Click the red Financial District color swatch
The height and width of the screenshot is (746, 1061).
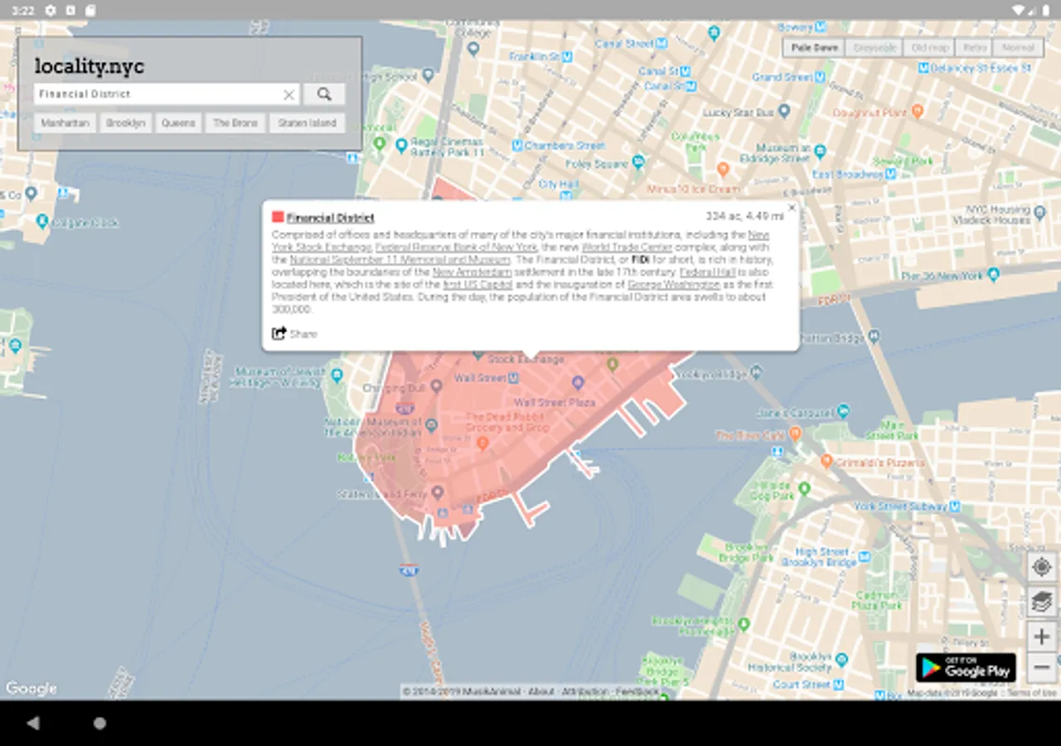(278, 217)
